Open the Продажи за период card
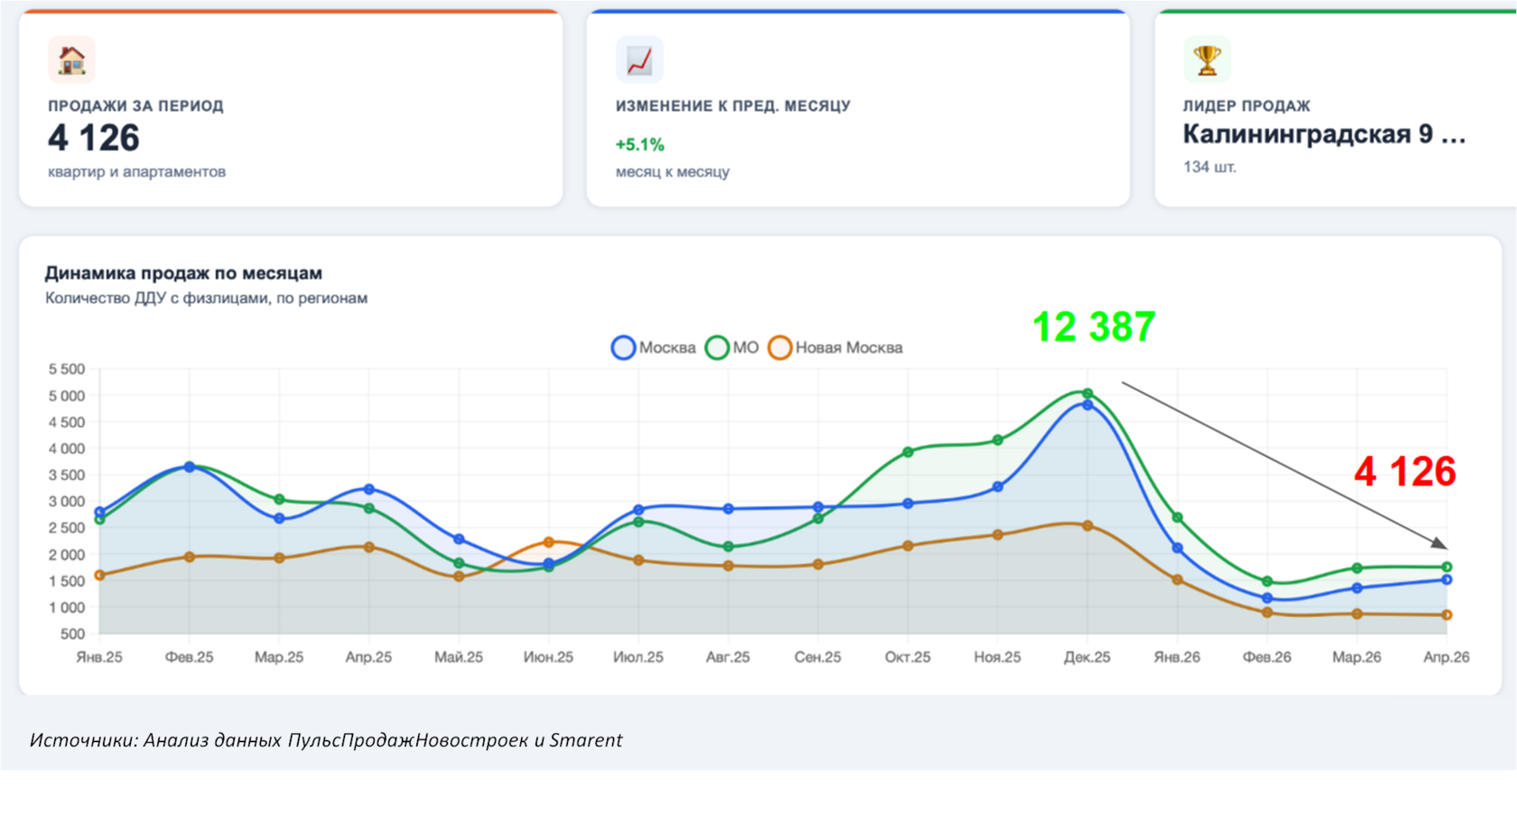 (x=291, y=109)
